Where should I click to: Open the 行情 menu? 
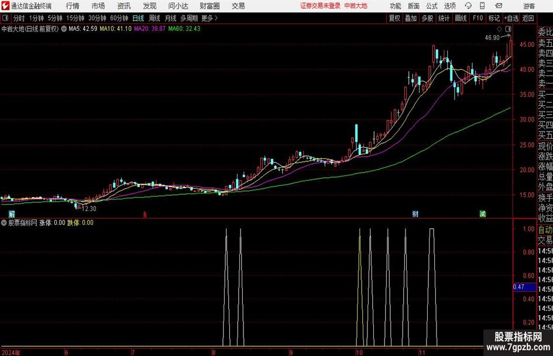(73, 6)
